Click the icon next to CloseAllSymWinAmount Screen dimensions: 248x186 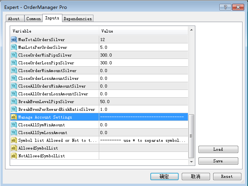point(14,125)
